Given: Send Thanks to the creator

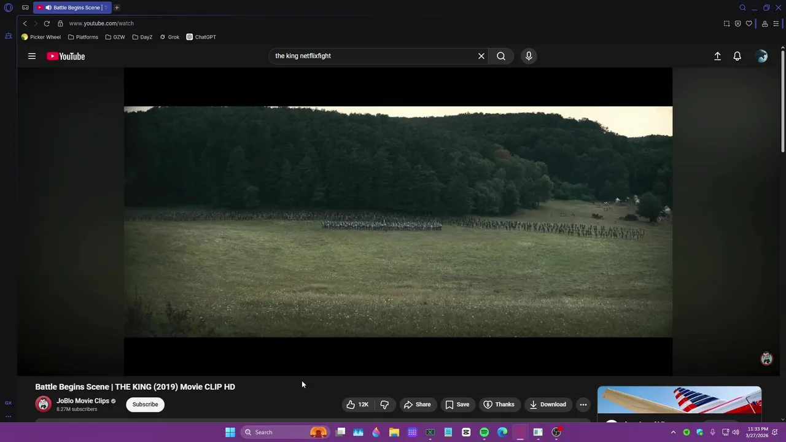Looking at the screenshot, I should pyautogui.click(x=499, y=405).
